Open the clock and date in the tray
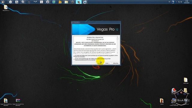192x108 pixels. click(x=187, y=2)
